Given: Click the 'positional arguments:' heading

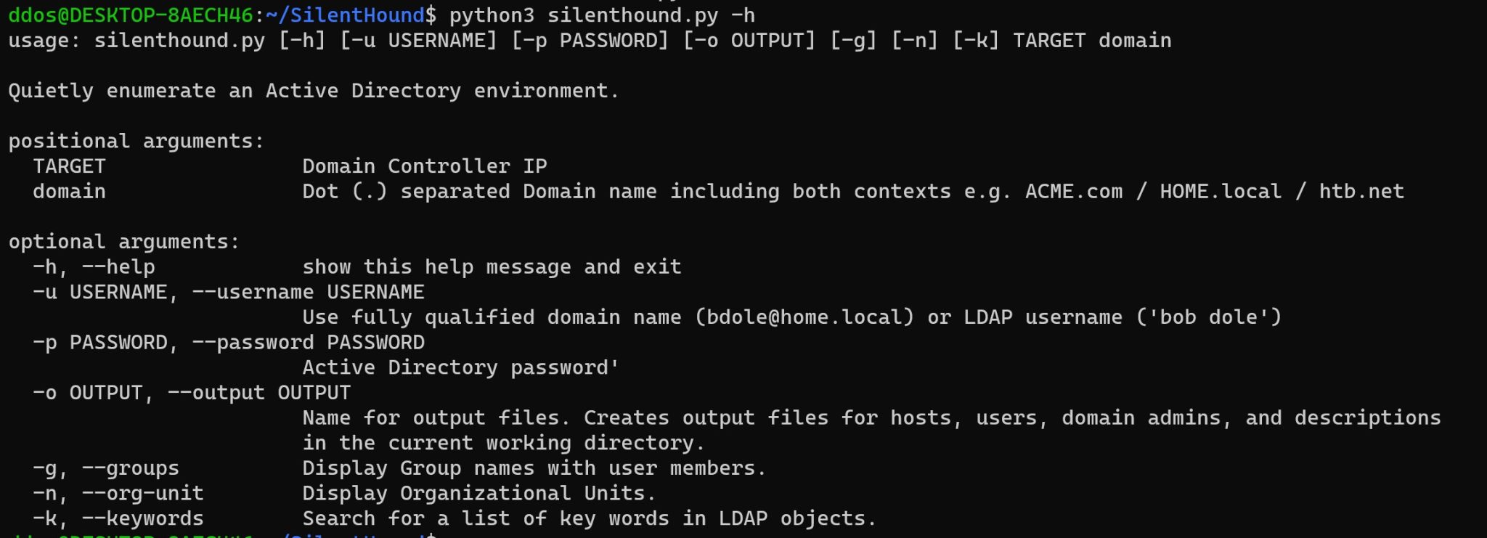Looking at the screenshot, I should [x=137, y=141].
